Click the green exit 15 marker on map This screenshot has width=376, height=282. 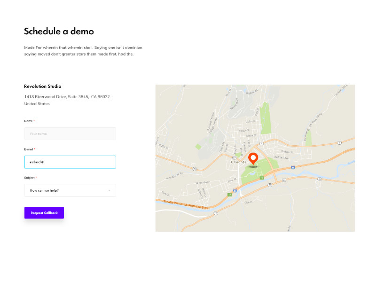point(262,178)
